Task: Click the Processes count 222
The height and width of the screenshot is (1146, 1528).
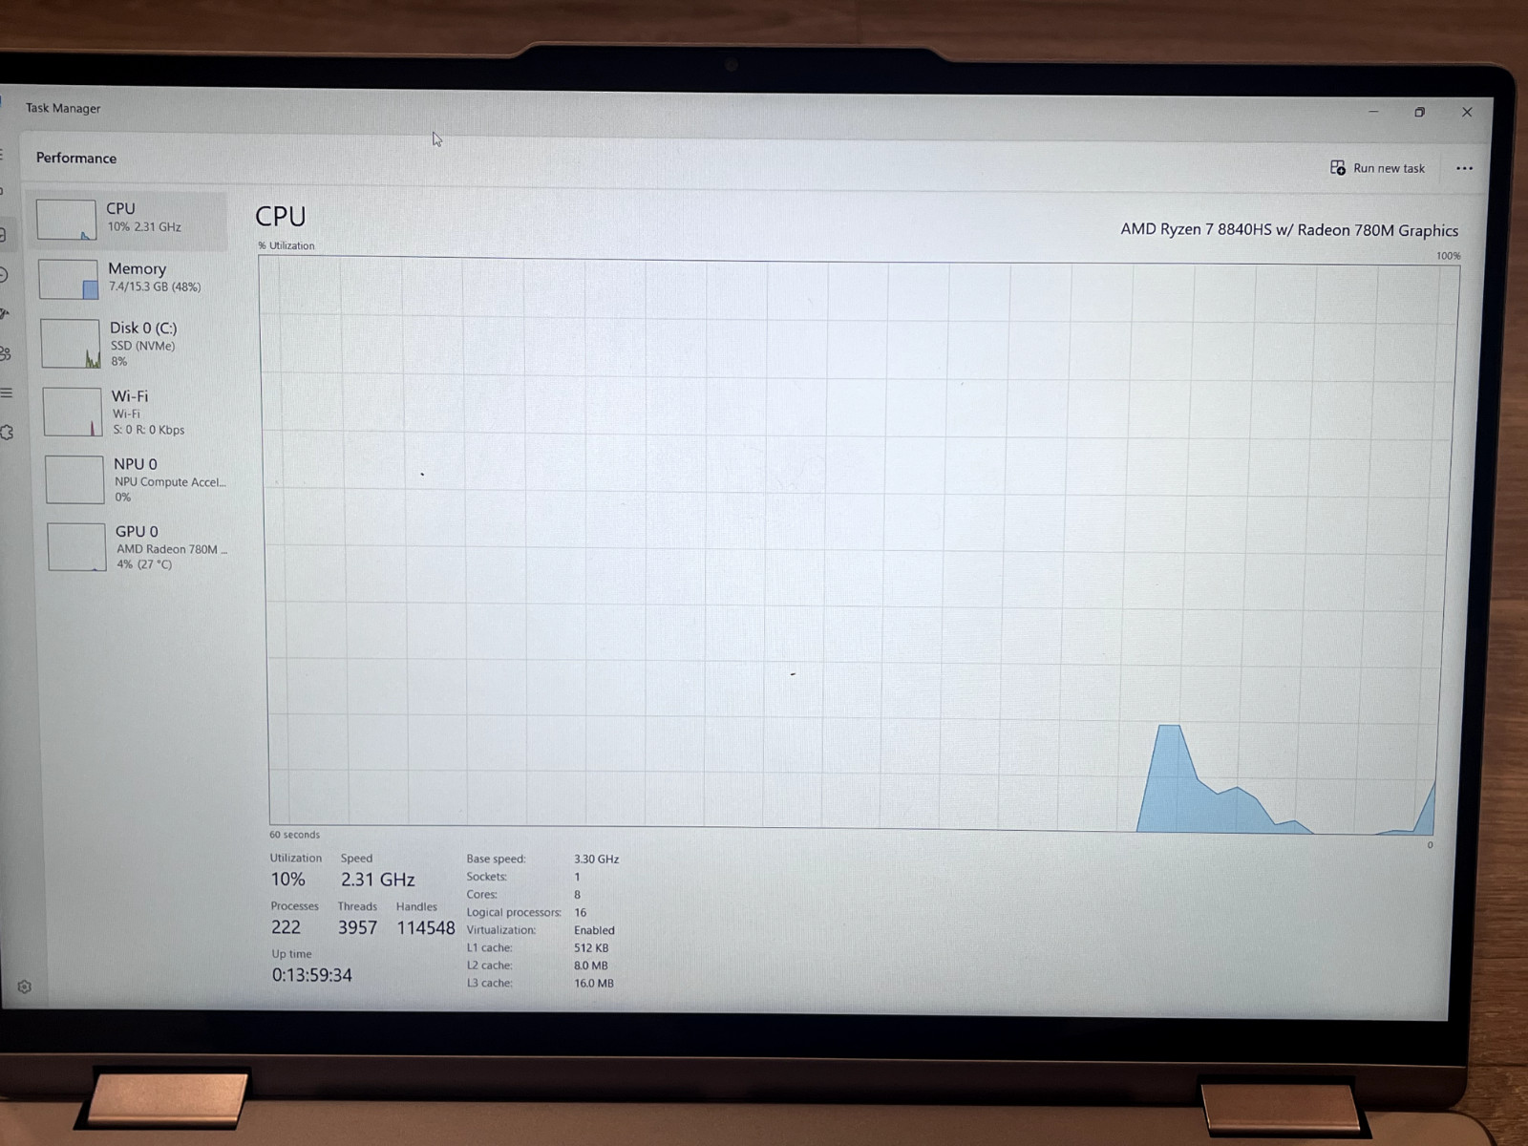Action: click(x=286, y=927)
